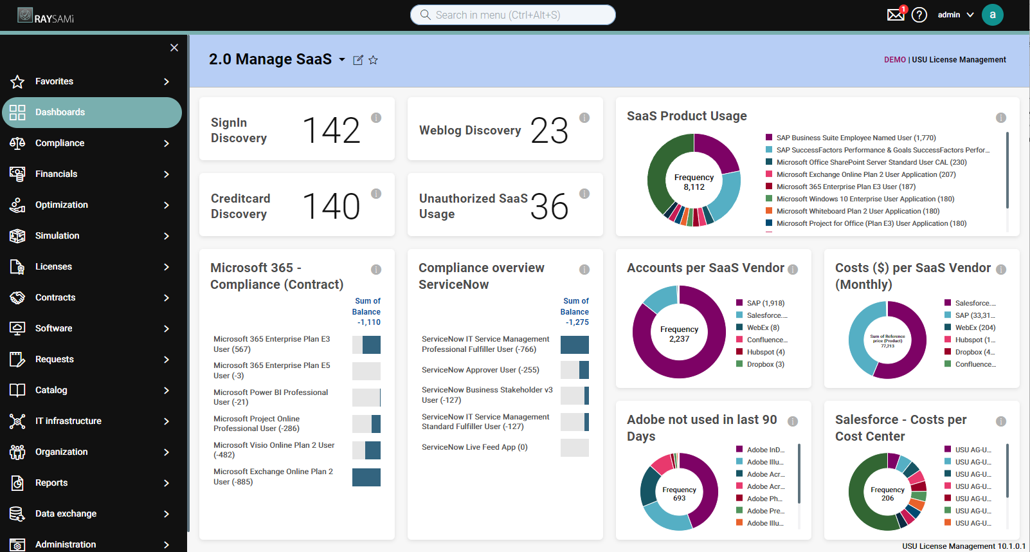Click the Weblog Discovery 23 value
The image size is (1030, 552).
(549, 131)
